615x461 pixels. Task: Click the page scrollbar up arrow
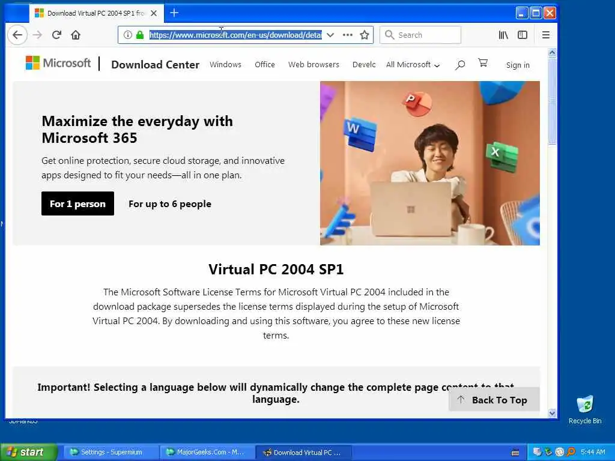pos(553,53)
